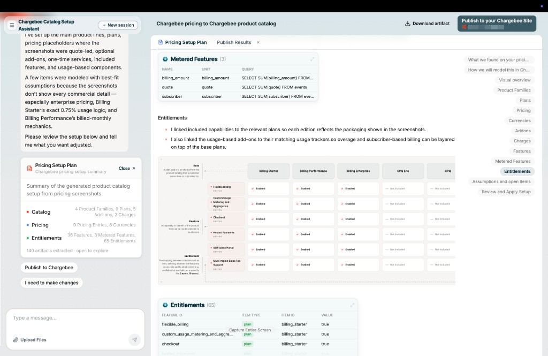
Task: Click 140 artifacts extracted link
Action: pos(67,251)
